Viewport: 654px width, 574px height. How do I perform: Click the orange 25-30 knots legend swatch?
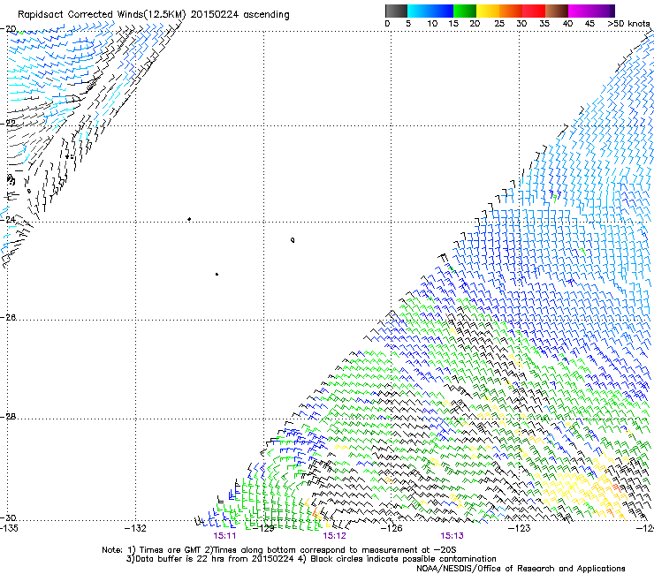pos(511,11)
